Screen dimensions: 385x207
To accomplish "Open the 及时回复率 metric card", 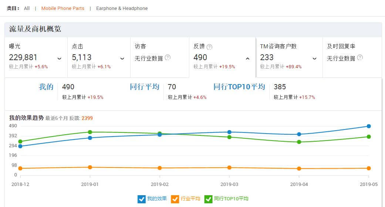I will (x=352, y=57).
